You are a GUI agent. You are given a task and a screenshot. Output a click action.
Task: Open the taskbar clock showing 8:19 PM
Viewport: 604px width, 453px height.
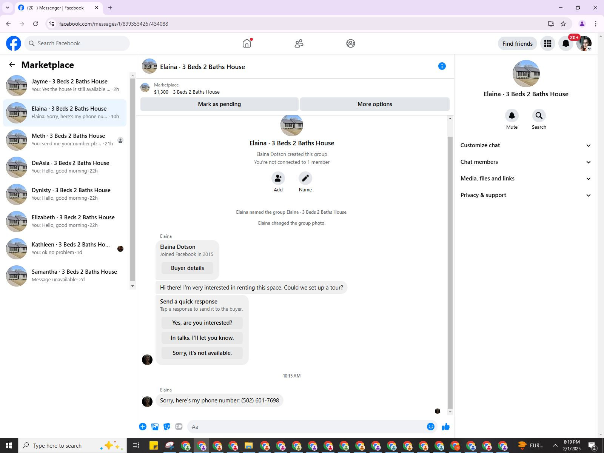click(x=572, y=445)
